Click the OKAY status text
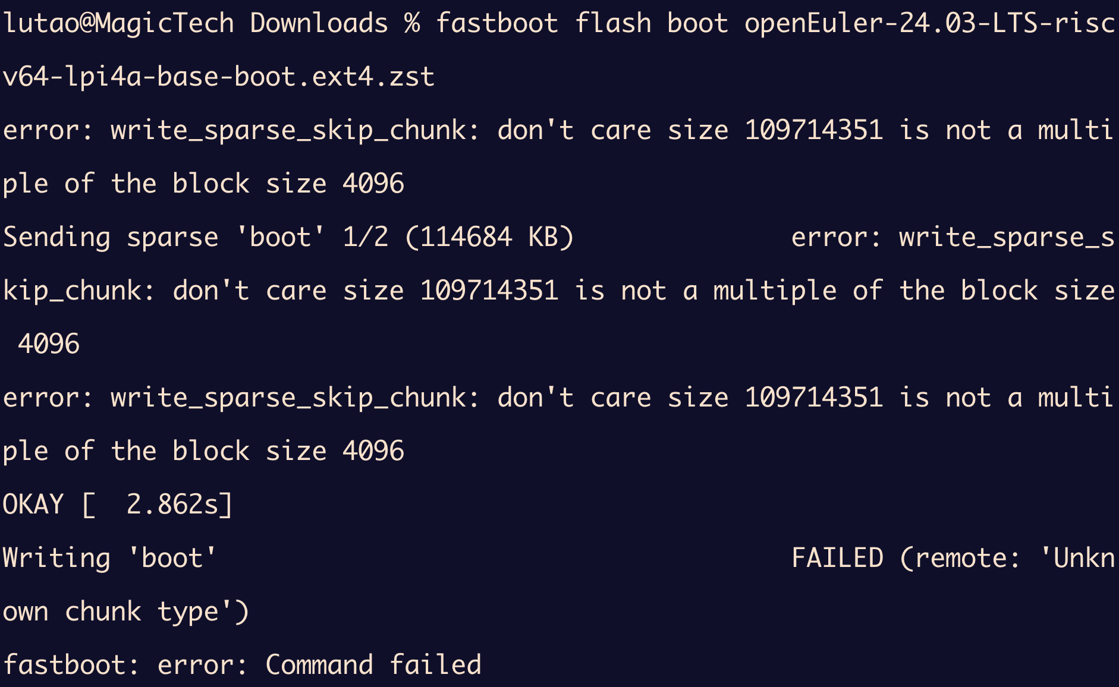This screenshot has width=1119, height=687. [x=33, y=505]
